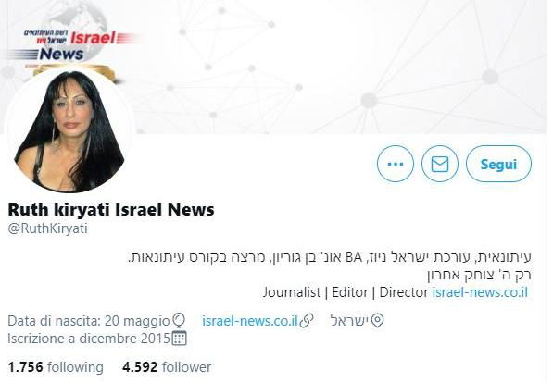The width and height of the screenshot is (553, 382).
Task: Open the profile picture of Ruth Kiryati
Action: (69, 129)
